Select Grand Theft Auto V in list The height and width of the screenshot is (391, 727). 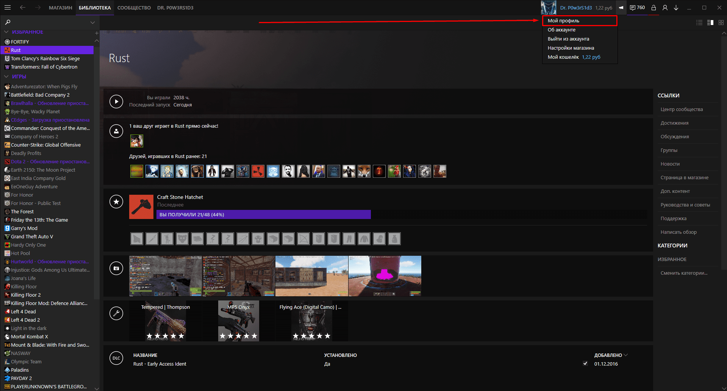32,236
